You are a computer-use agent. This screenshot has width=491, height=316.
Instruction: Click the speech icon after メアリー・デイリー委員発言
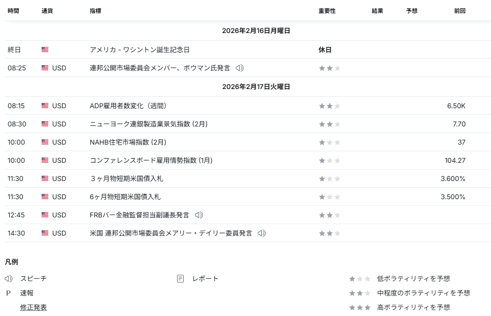pos(261,233)
